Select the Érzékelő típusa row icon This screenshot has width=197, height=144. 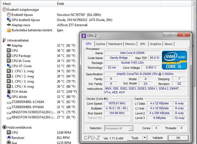point(9,15)
